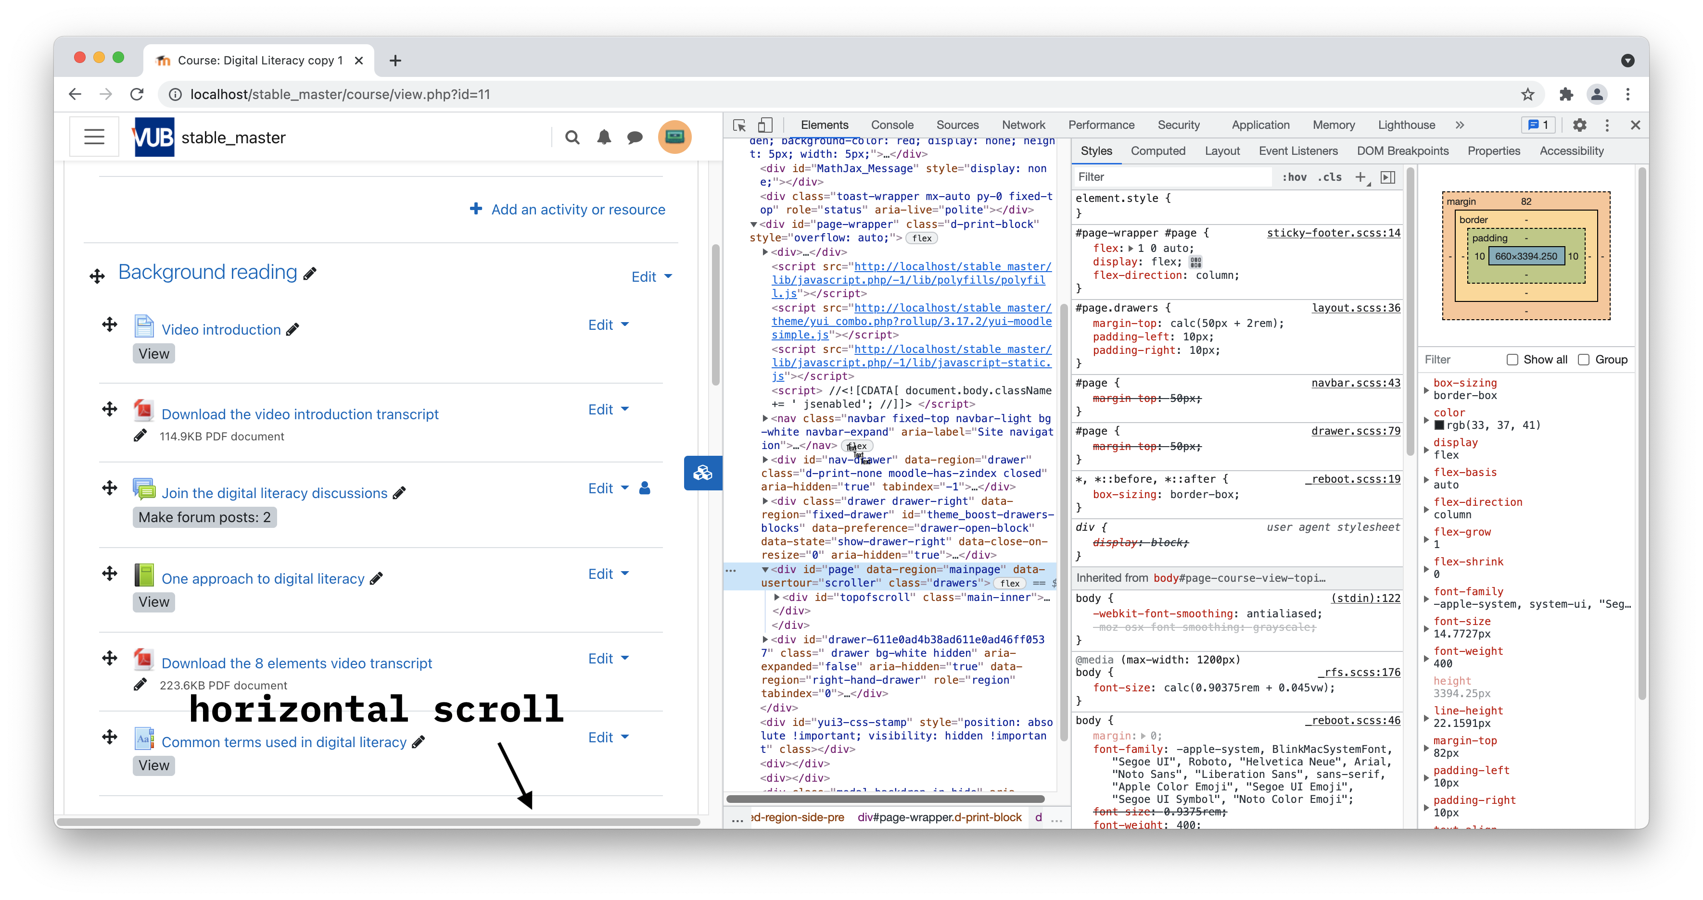The height and width of the screenshot is (900, 1703).
Task: Open a new browser tab
Action: click(395, 61)
